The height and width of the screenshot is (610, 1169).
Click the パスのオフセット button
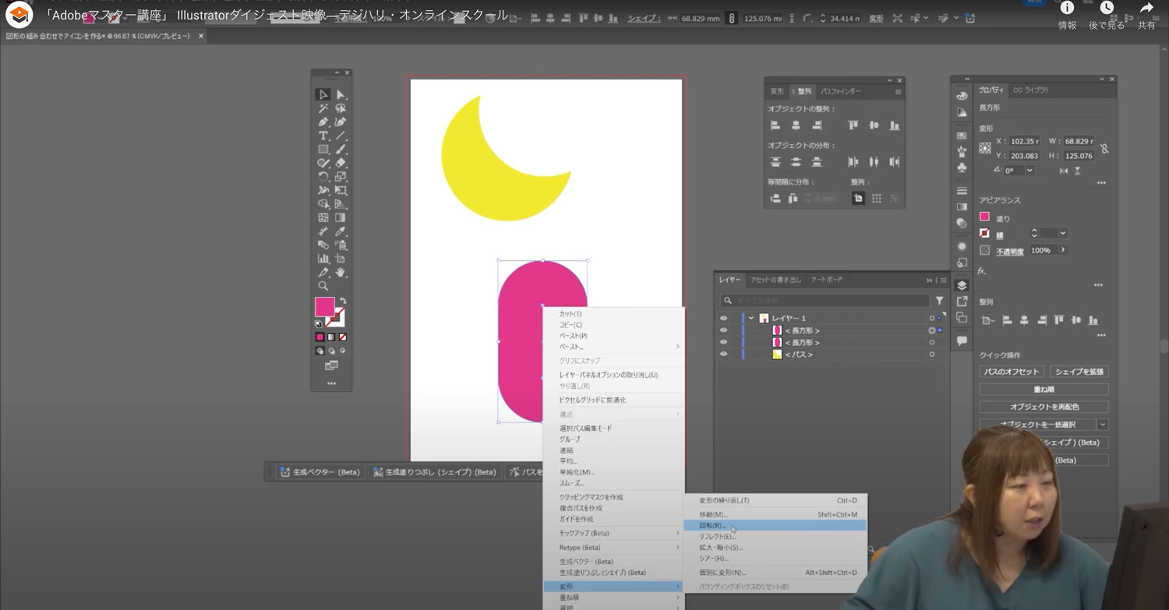[1011, 372]
